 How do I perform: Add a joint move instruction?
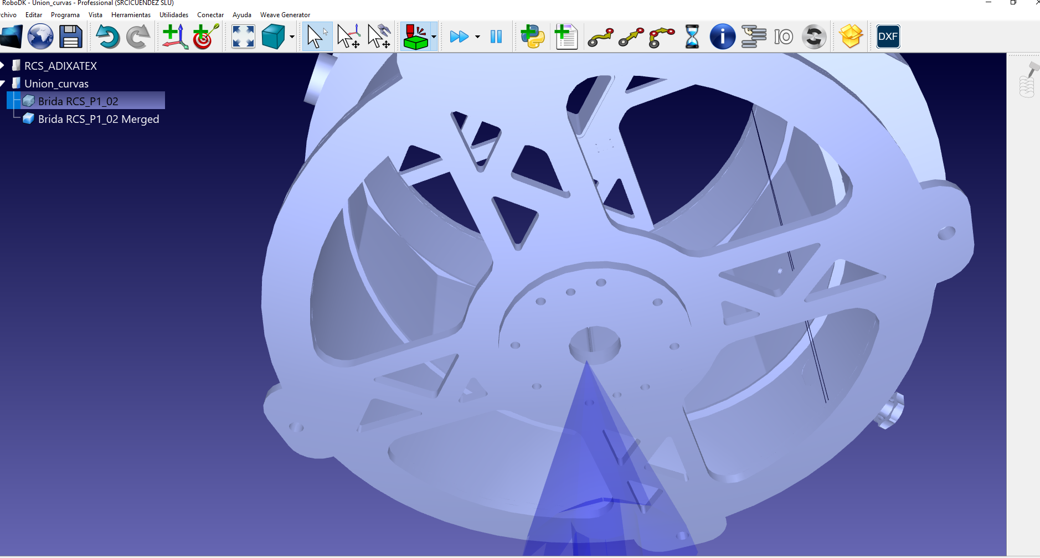tap(600, 37)
